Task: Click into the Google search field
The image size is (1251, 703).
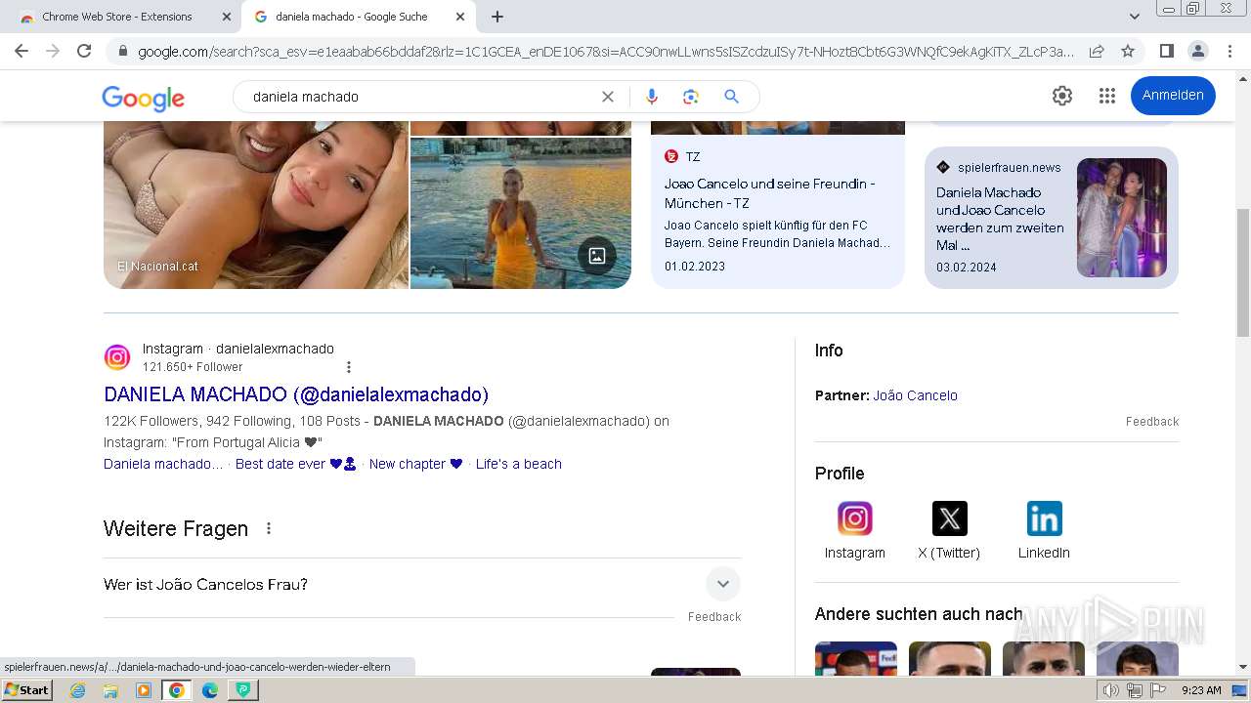Action: (420, 97)
